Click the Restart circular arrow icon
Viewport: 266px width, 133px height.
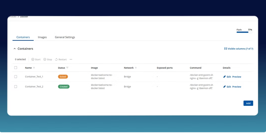point(56,59)
